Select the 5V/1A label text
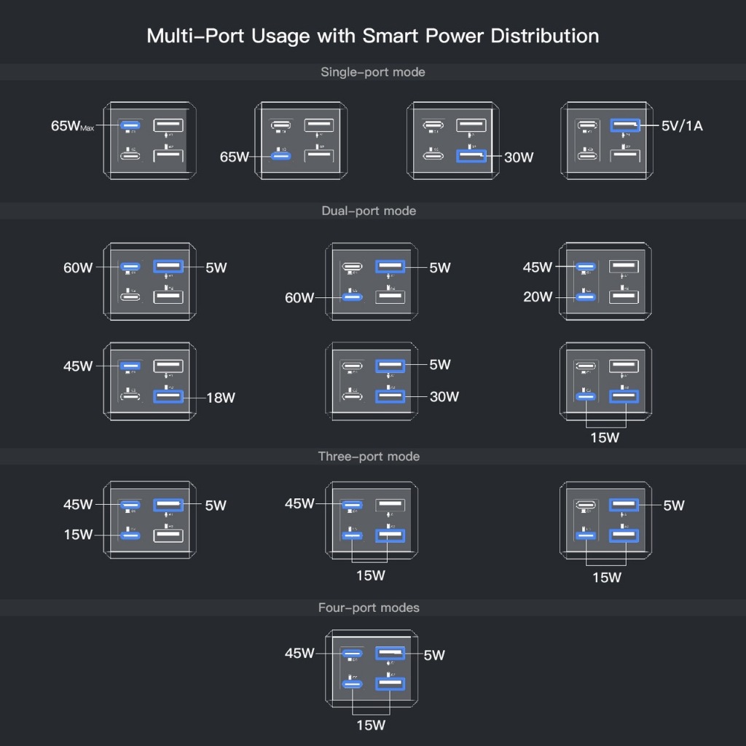 (x=682, y=126)
